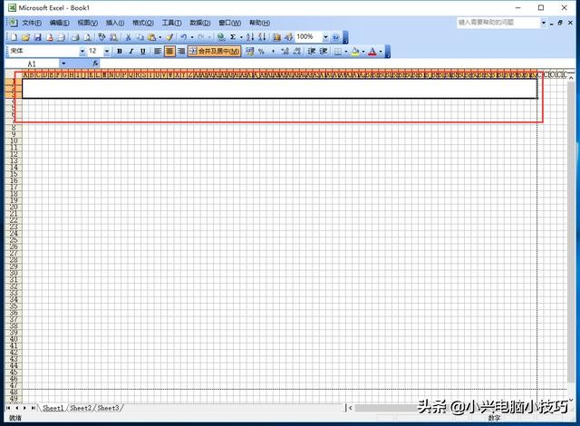Image resolution: width=580 pixels, height=426 pixels.
Task: Expand the AutoSum functions arrow
Action: click(x=241, y=37)
